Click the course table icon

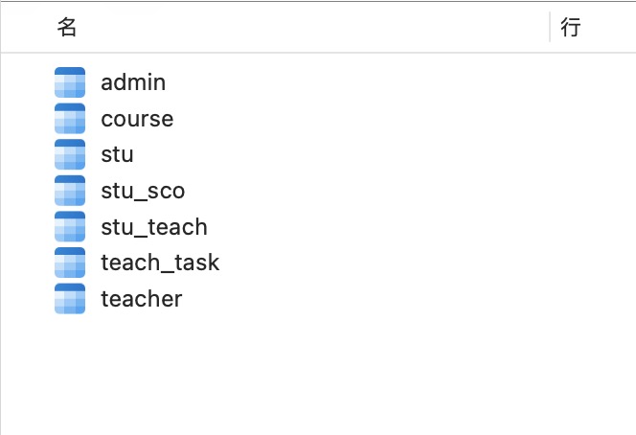[x=70, y=119]
